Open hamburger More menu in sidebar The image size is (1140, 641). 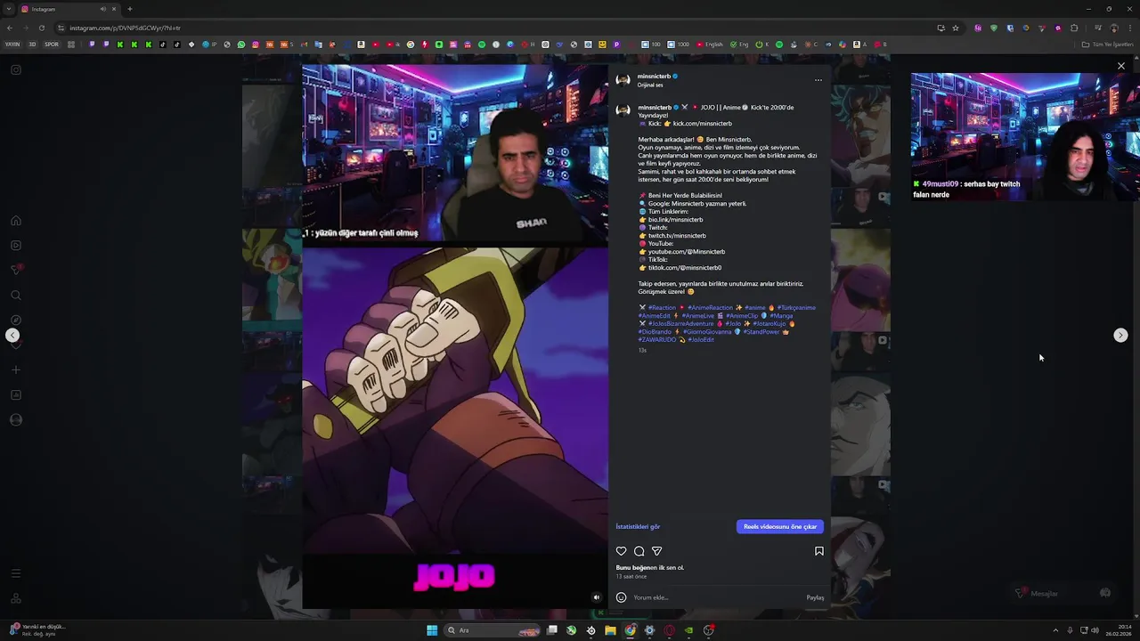[x=16, y=573]
